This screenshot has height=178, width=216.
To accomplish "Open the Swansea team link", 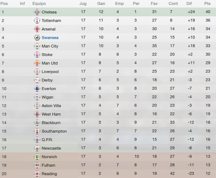I will click(x=50, y=38).
